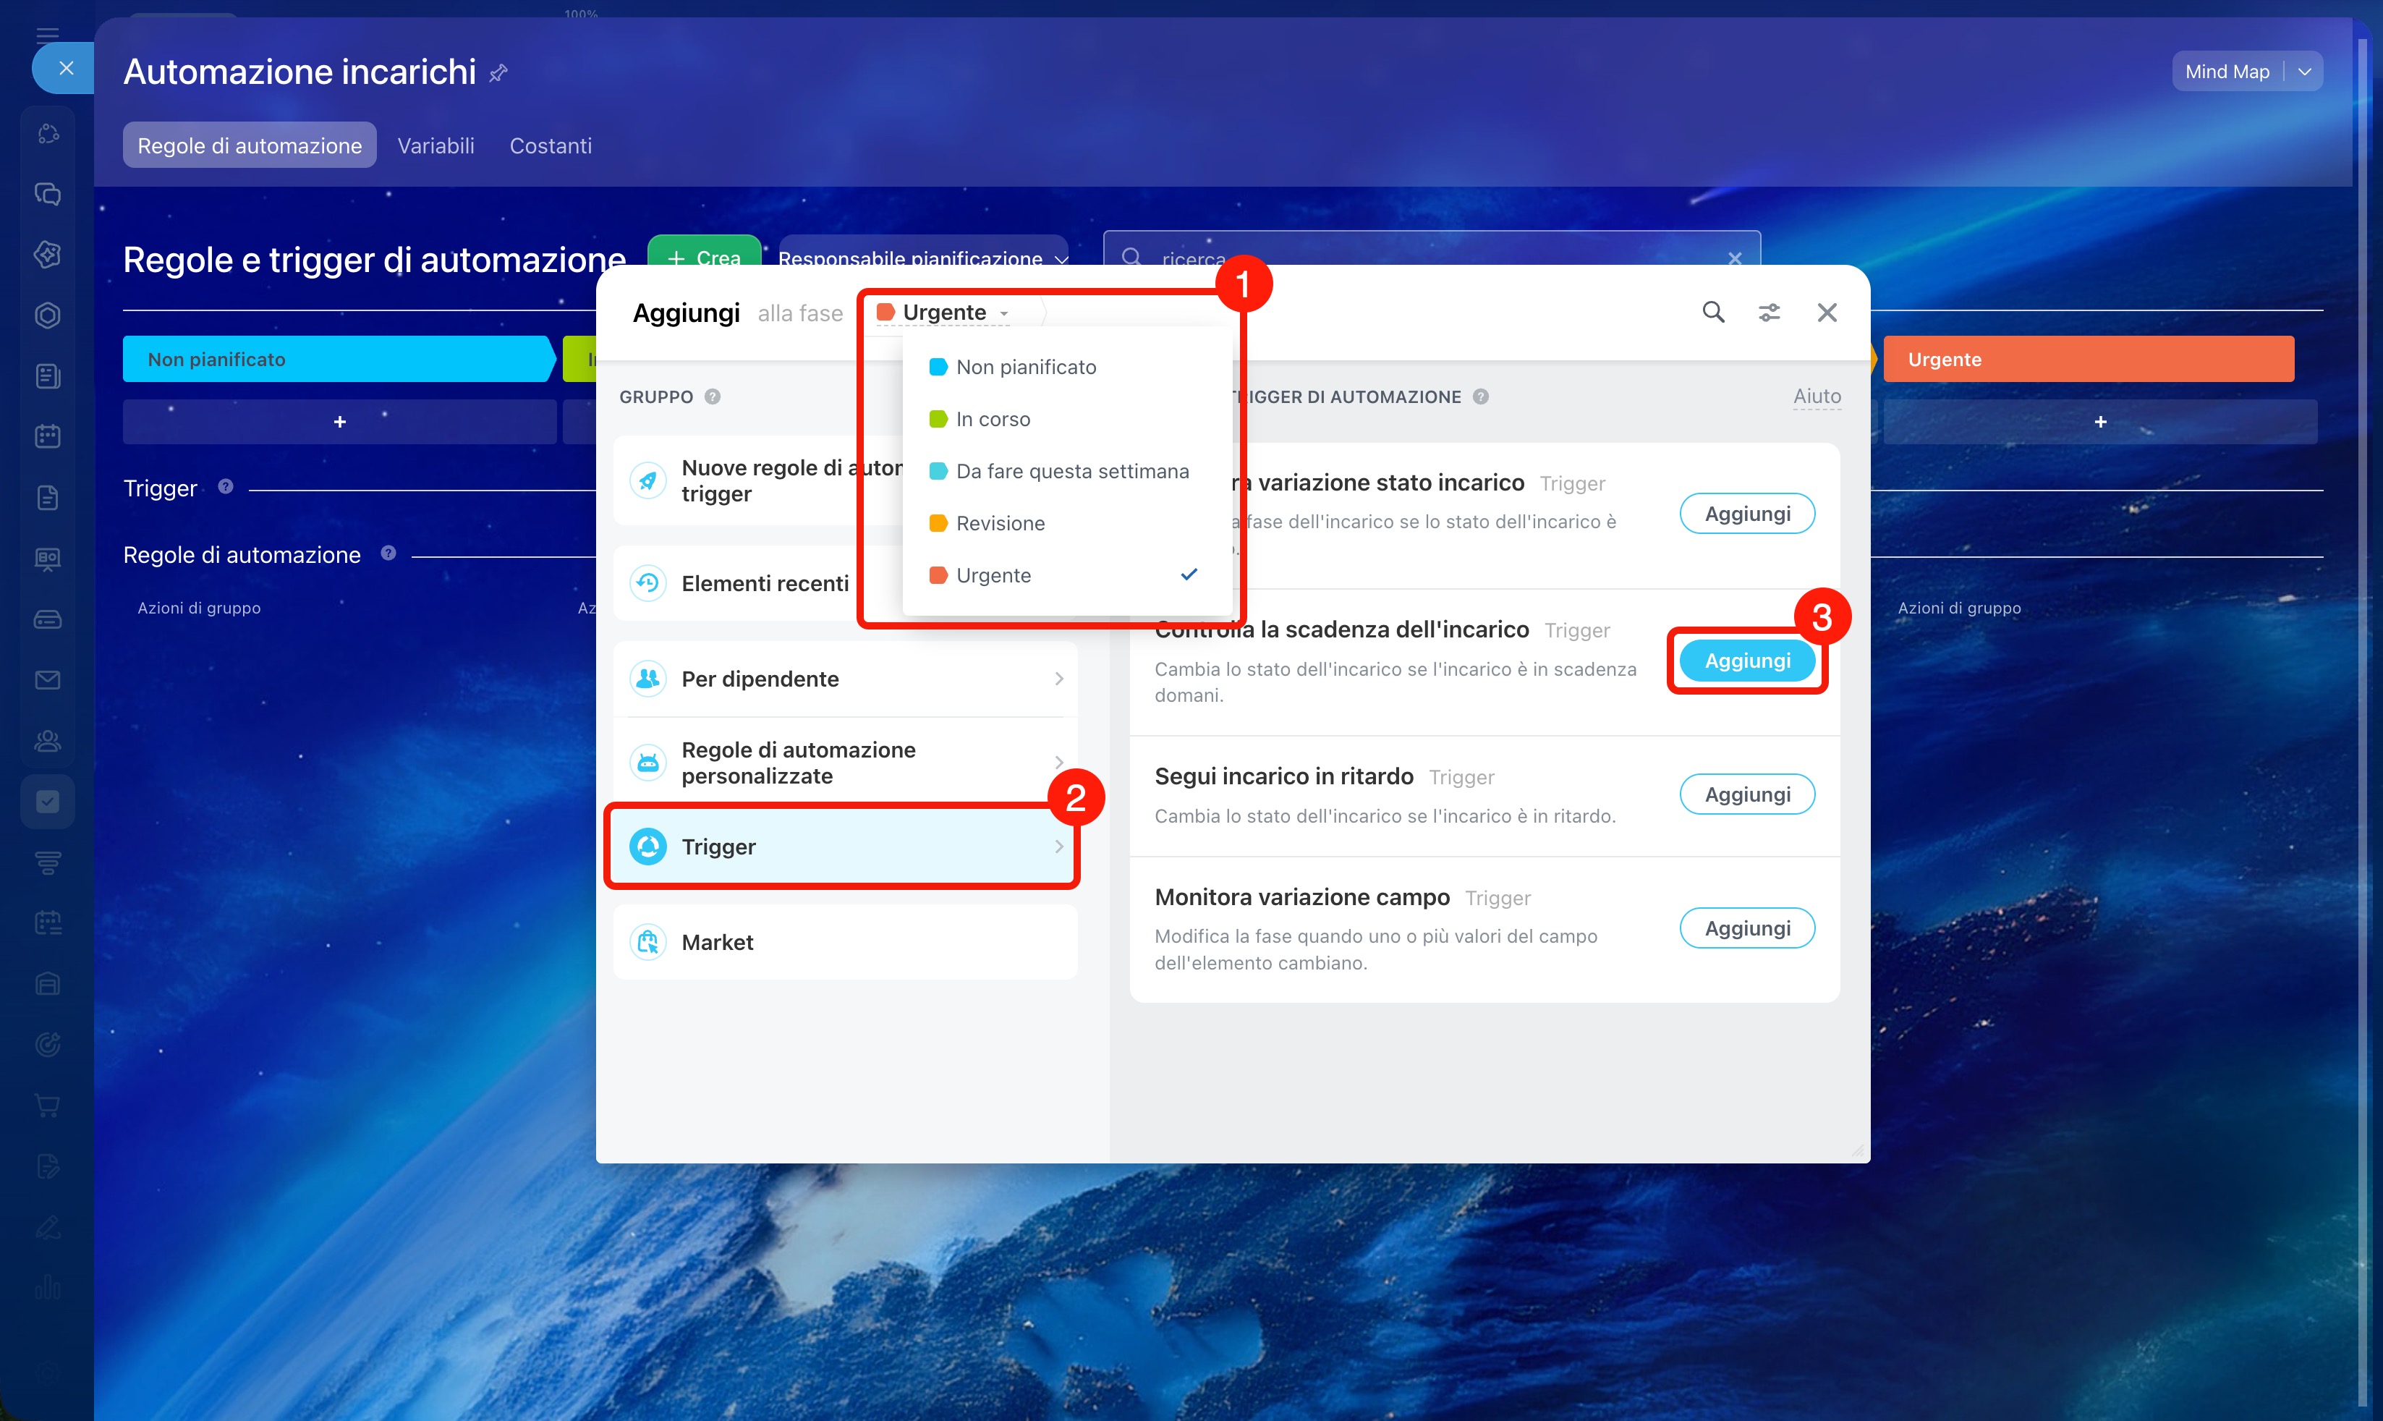Add the Monitora variazione campo trigger
The image size is (2383, 1421).
(1747, 929)
